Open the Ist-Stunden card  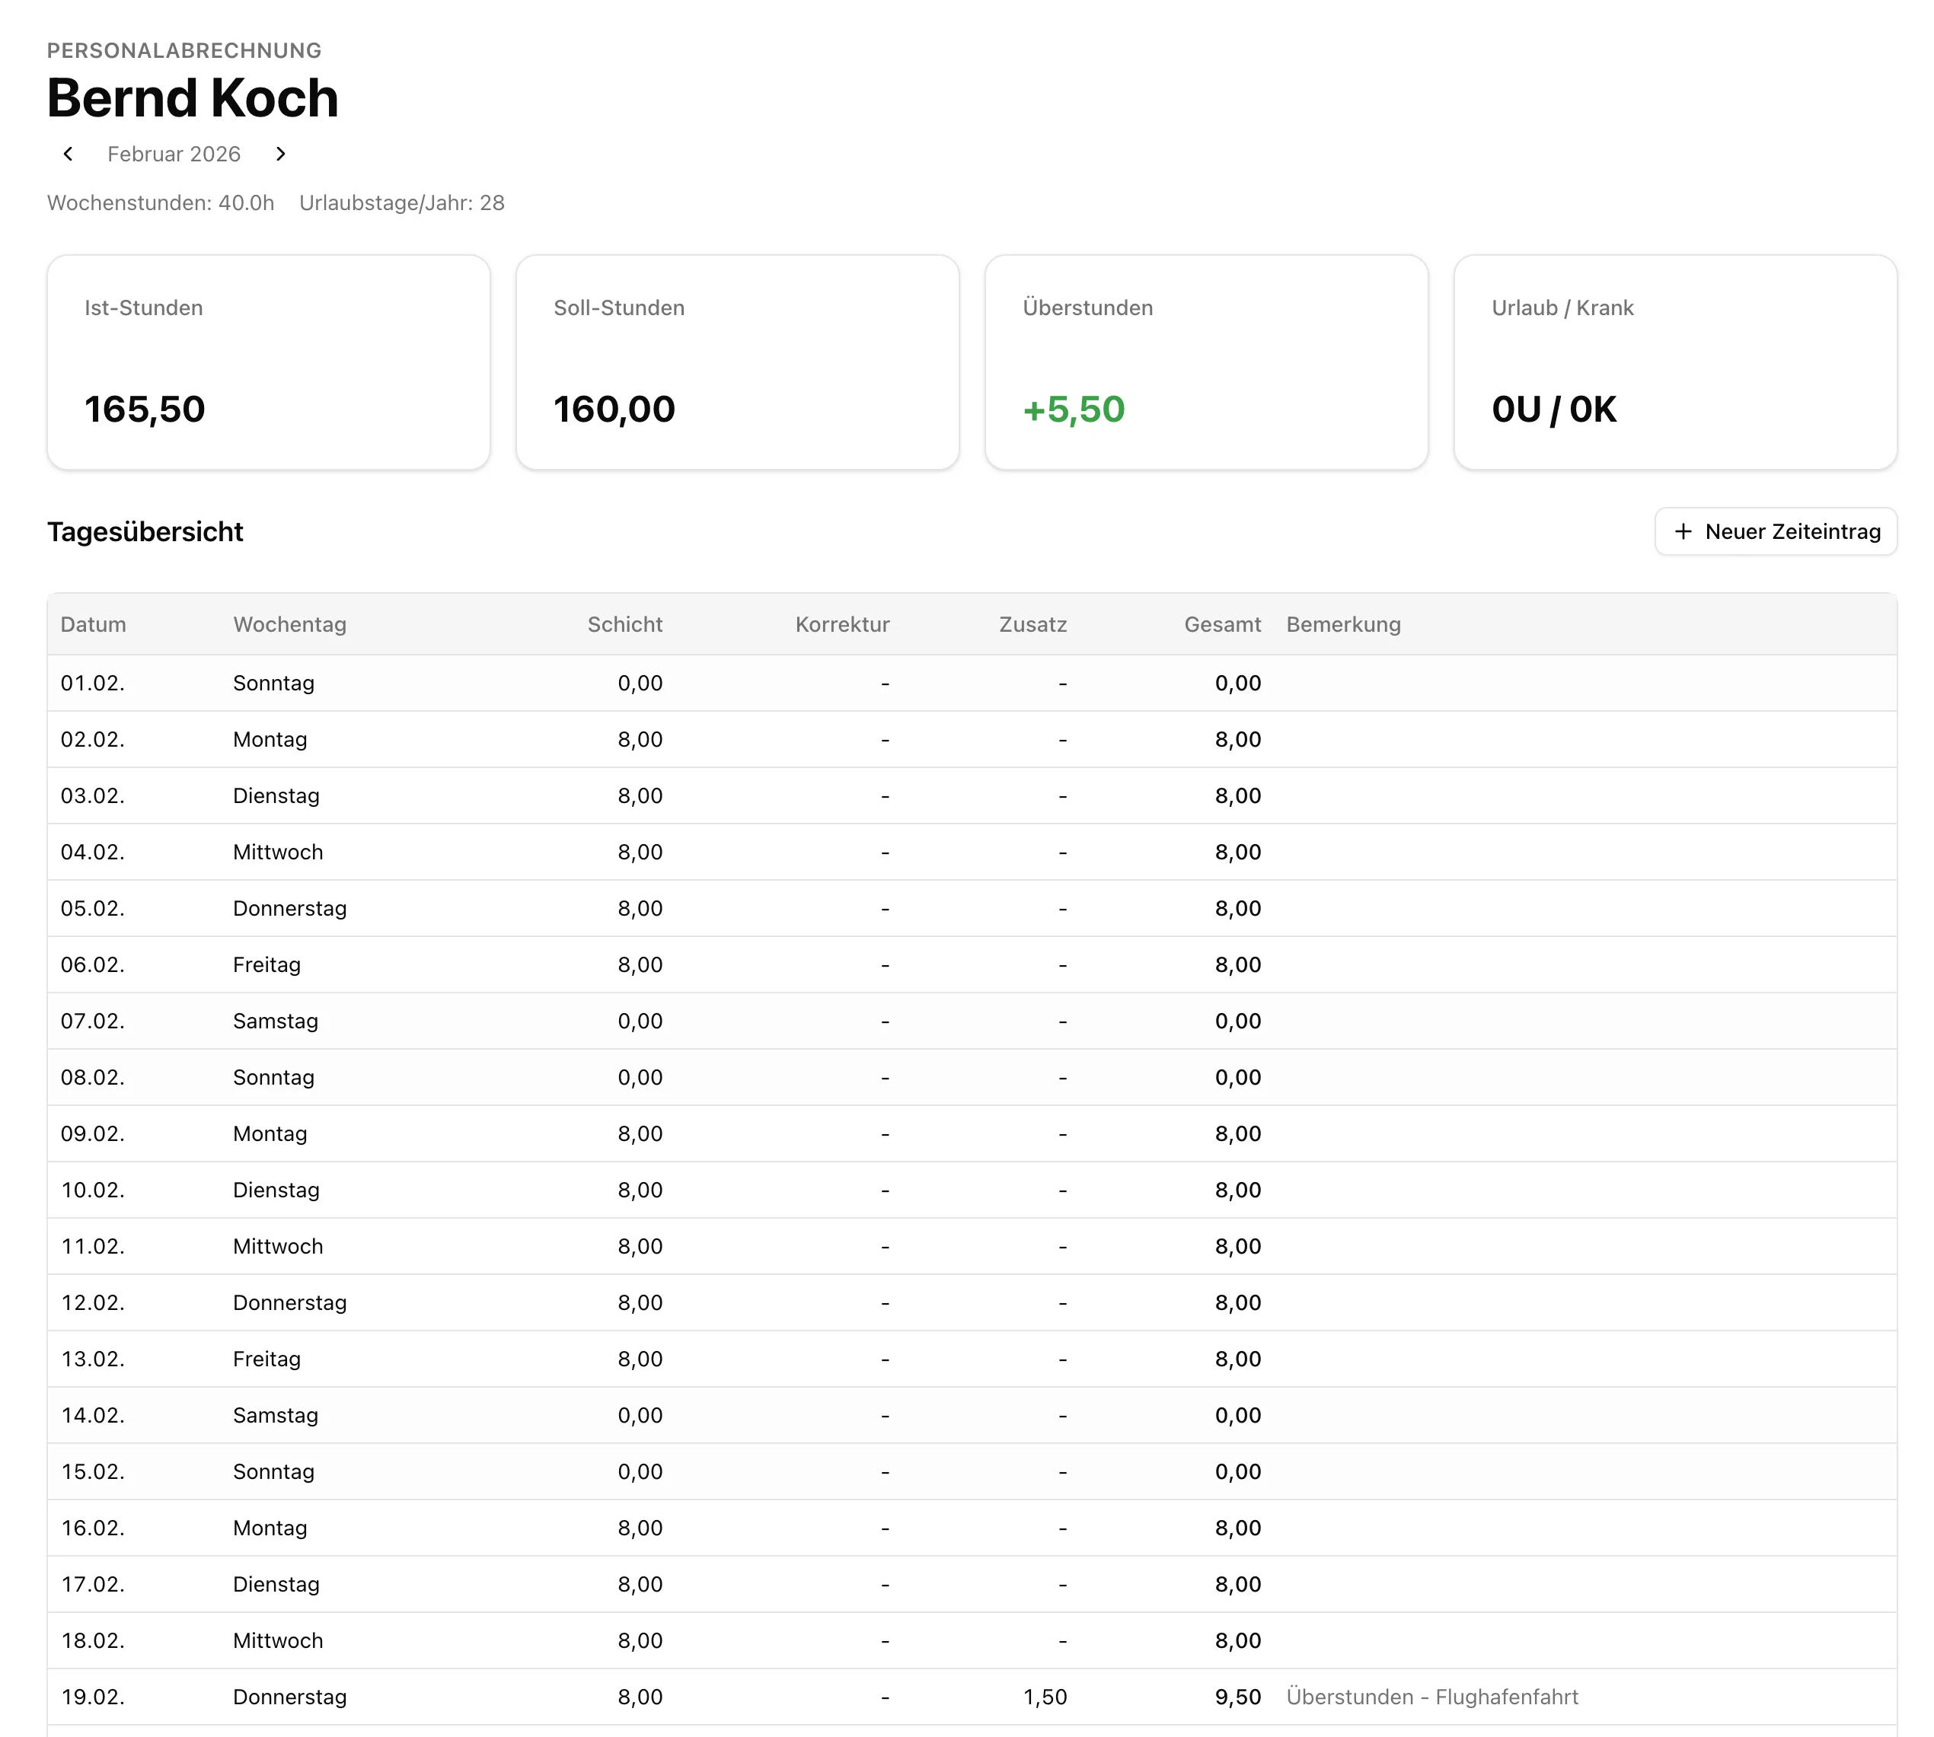pyautogui.click(x=268, y=362)
